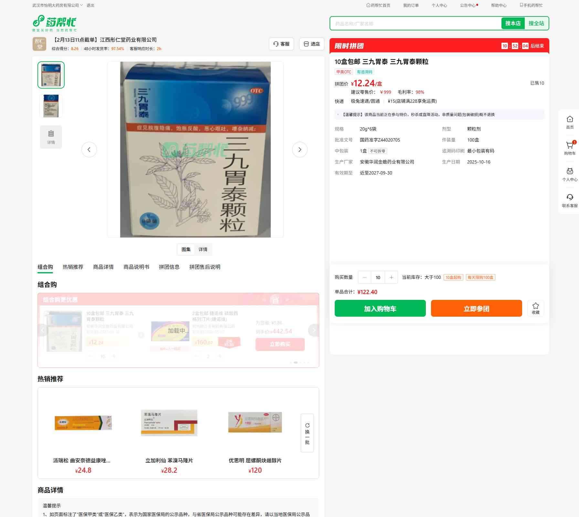Switch the image viewer to 详情
Screen dimensions: 579x517
click(x=203, y=249)
